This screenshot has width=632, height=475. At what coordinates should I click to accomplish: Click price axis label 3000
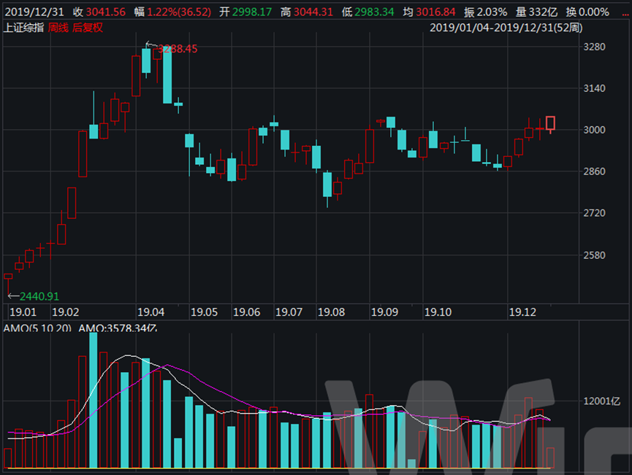coord(594,130)
